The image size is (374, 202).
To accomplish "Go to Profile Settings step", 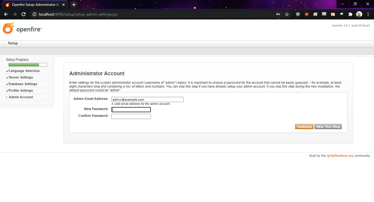I will tap(21, 91).
